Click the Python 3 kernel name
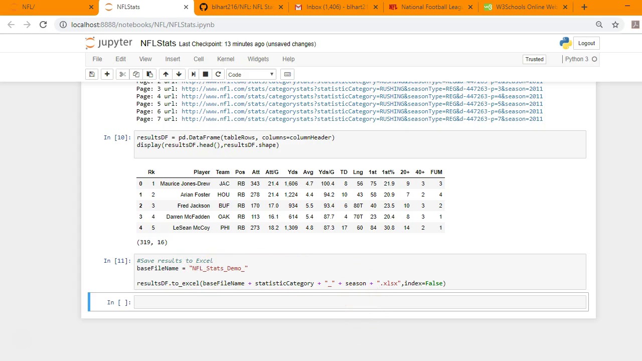The width and height of the screenshot is (642, 361). click(x=577, y=59)
